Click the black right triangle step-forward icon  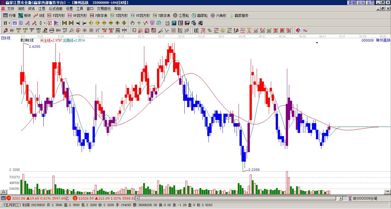(85, 23)
